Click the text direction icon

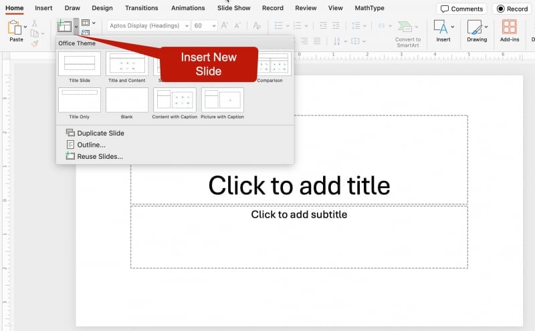coord(337,41)
